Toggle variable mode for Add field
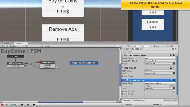 click(174, 73)
